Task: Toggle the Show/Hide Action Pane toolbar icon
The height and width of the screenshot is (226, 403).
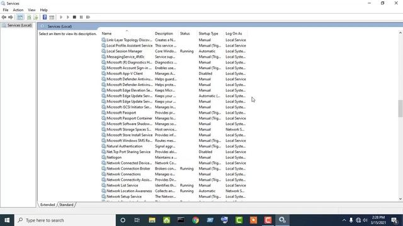Action: (x=52, y=17)
